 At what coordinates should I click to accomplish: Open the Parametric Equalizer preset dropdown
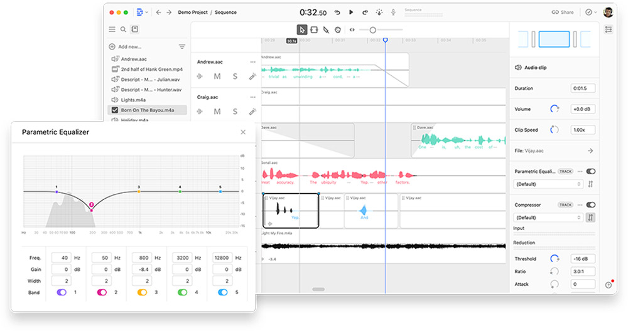point(548,184)
